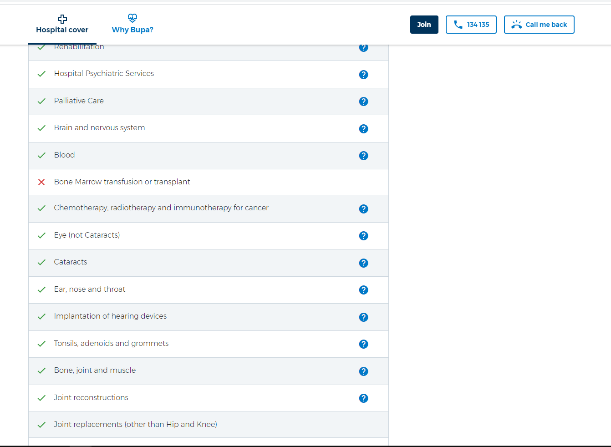Click the help icon next to Cataracts
The image size is (611, 447).
tap(363, 263)
